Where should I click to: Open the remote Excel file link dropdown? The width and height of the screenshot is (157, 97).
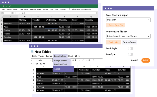click(128, 36)
